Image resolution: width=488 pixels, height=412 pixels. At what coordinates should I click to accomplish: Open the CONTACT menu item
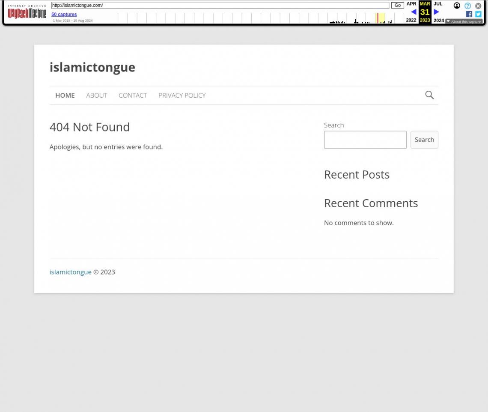132,95
